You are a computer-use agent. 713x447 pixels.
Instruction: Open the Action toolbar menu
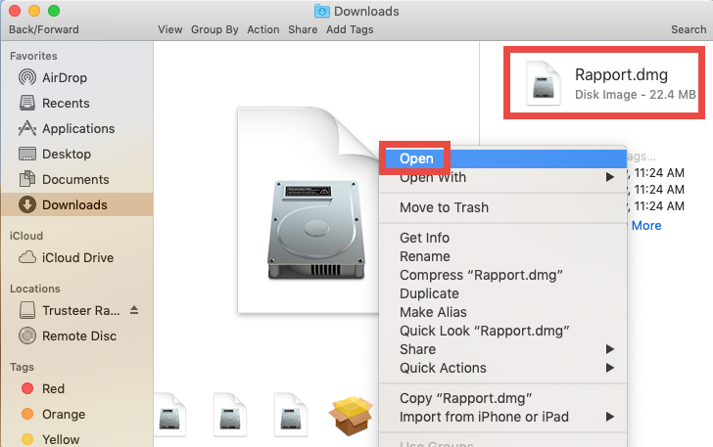pyautogui.click(x=263, y=29)
